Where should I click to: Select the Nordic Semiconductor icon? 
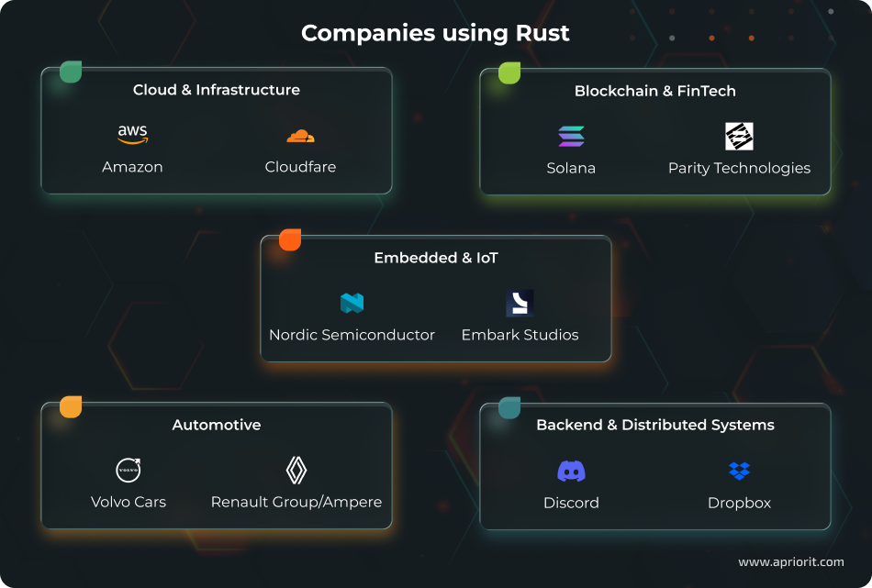pyautogui.click(x=352, y=303)
